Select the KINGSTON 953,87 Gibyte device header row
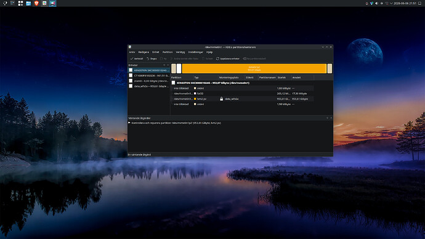Screen dimensions: 425x239 point(242,83)
